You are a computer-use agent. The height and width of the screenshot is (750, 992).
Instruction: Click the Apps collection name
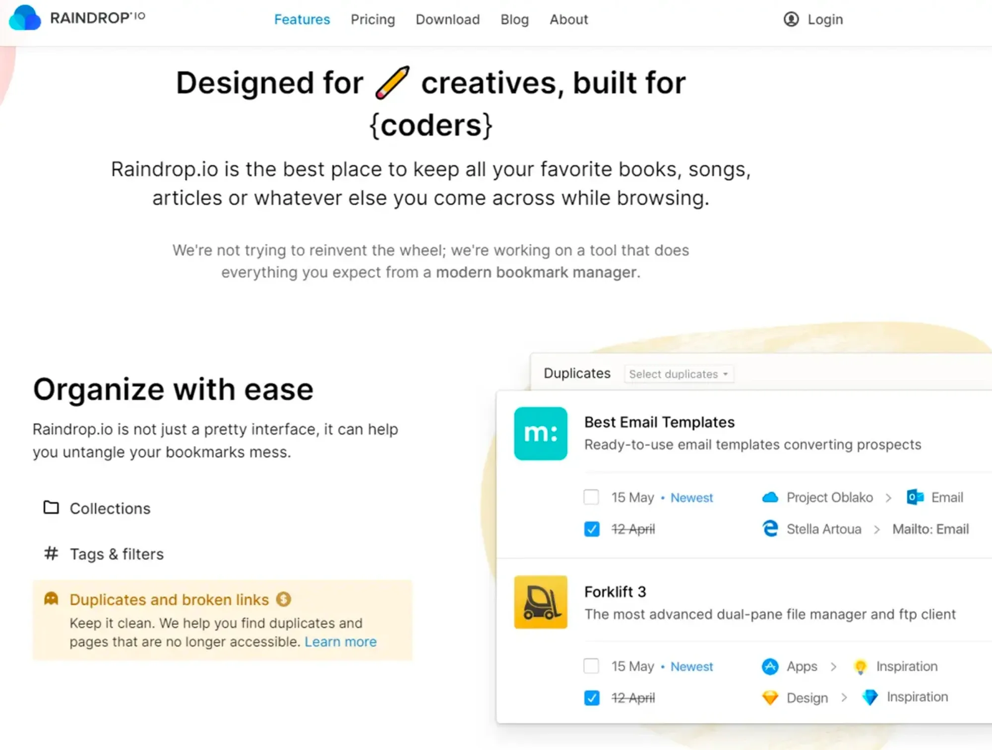click(802, 667)
